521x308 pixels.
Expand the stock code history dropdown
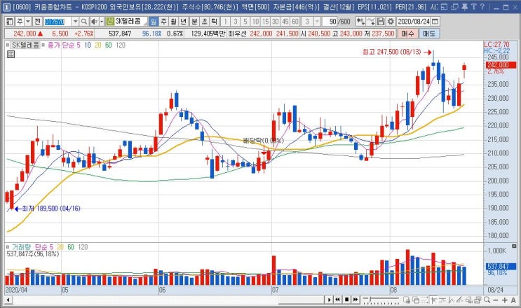[x=76, y=22]
